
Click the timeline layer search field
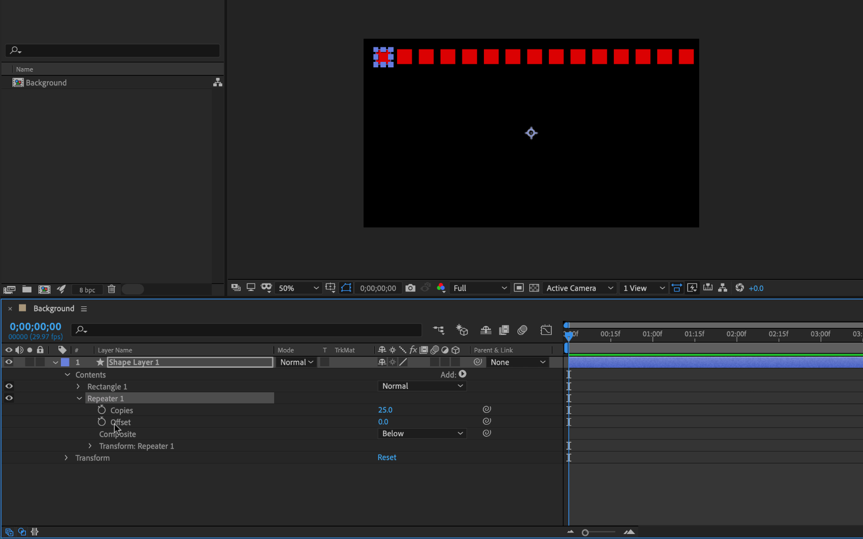247,330
